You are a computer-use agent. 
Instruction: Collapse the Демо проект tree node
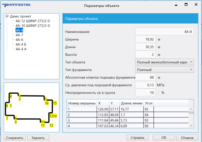pos(7,16)
